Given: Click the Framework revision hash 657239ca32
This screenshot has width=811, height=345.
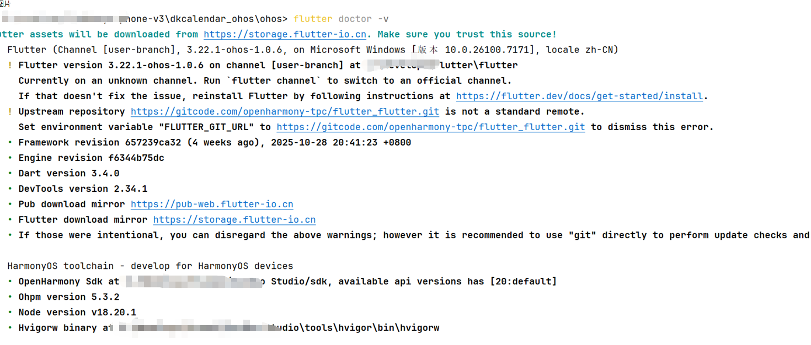Looking at the screenshot, I should (153, 142).
